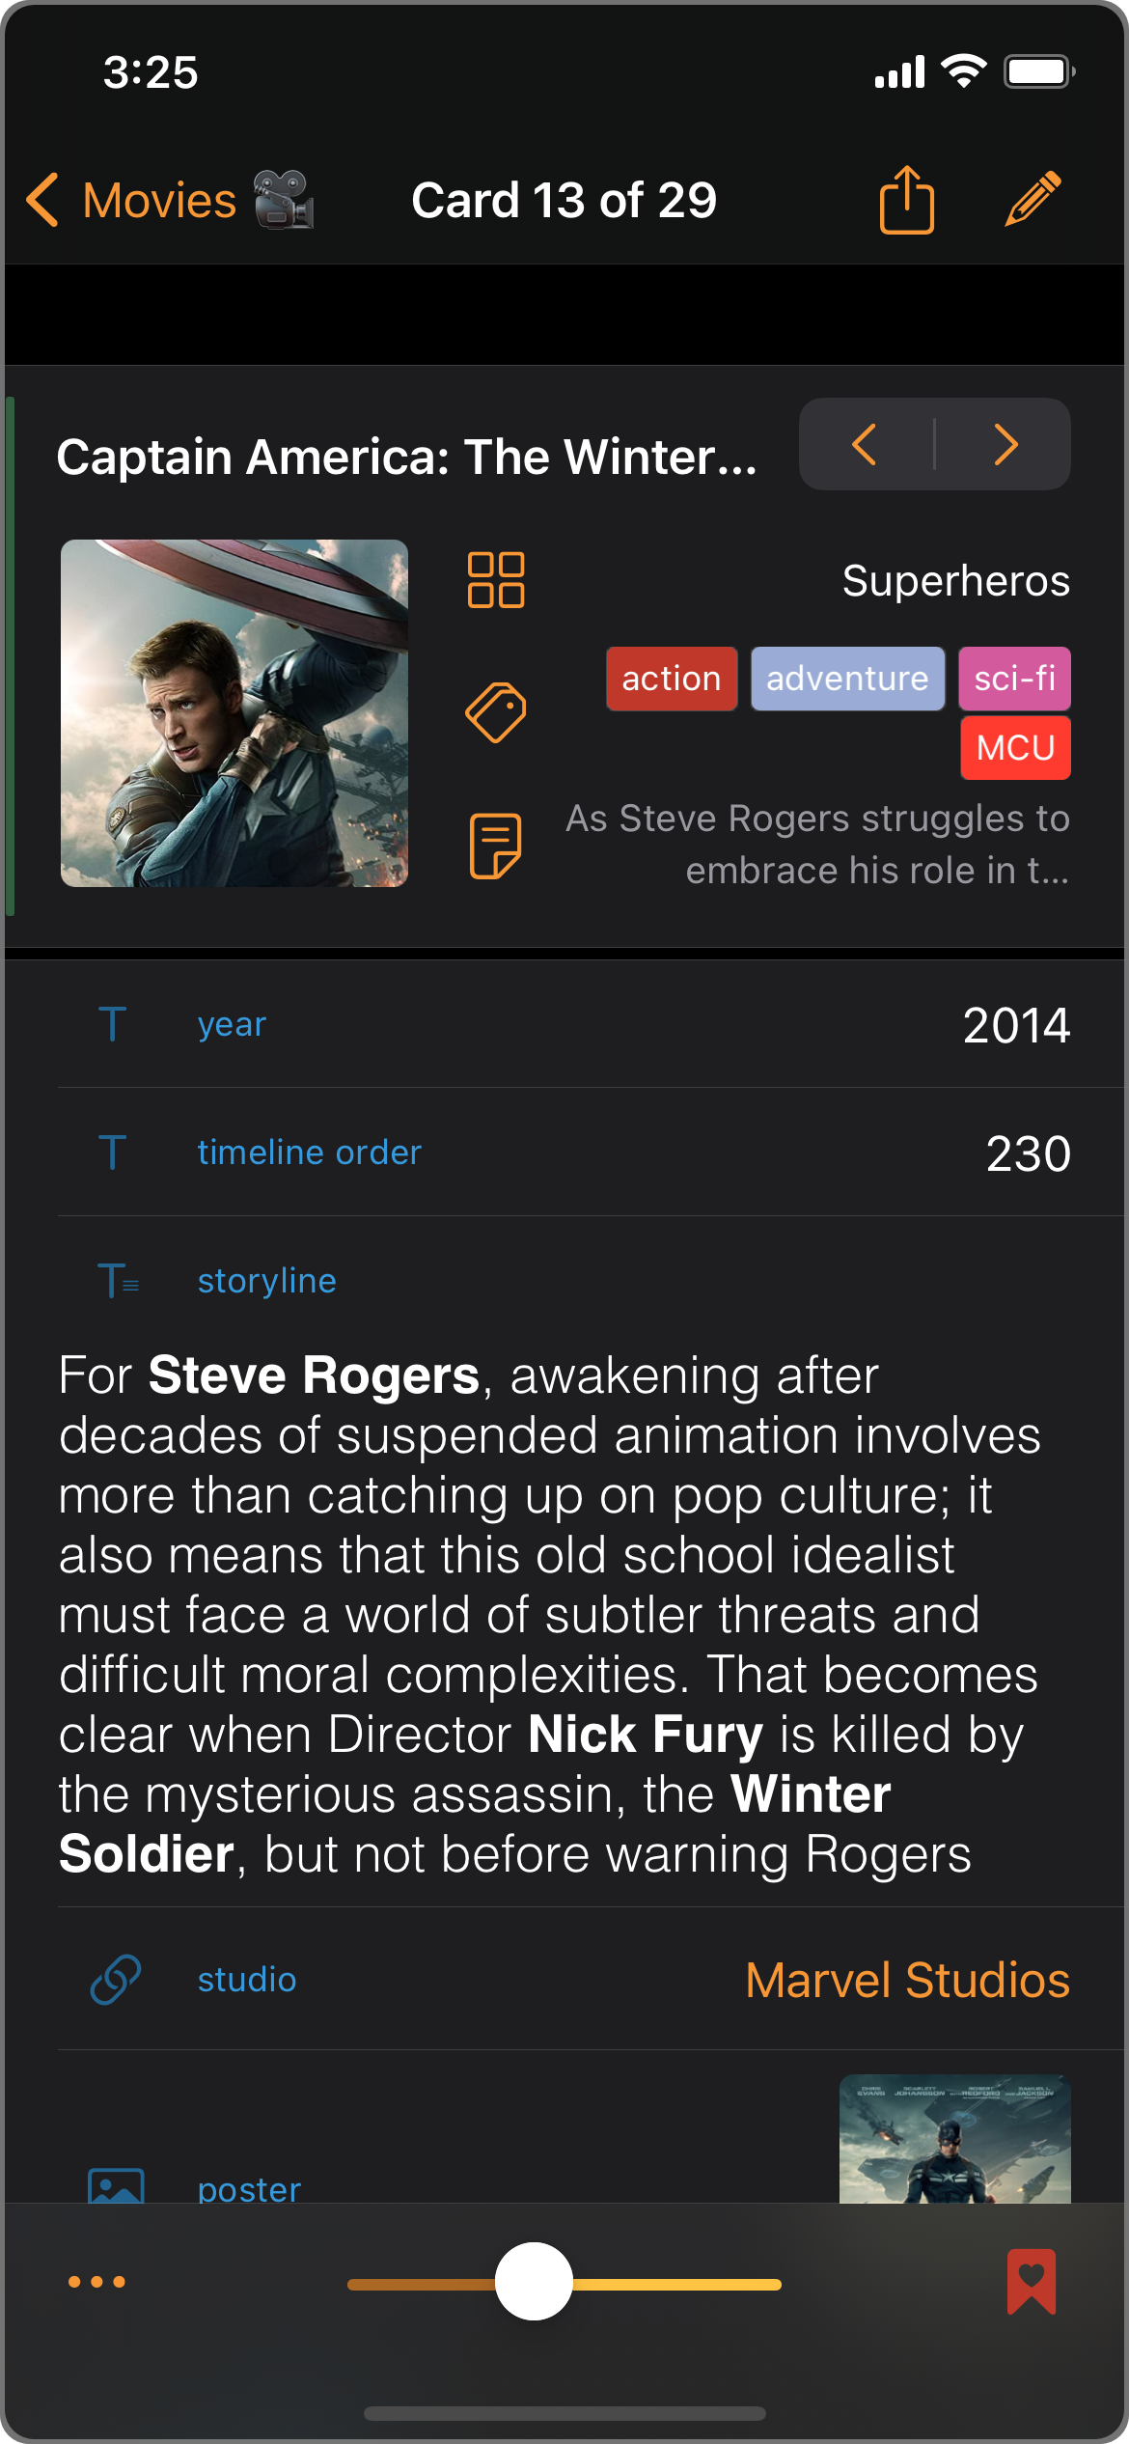1129x2444 pixels.
Task: Toggle the red heart bookmark icon
Action: pos(1032,2282)
